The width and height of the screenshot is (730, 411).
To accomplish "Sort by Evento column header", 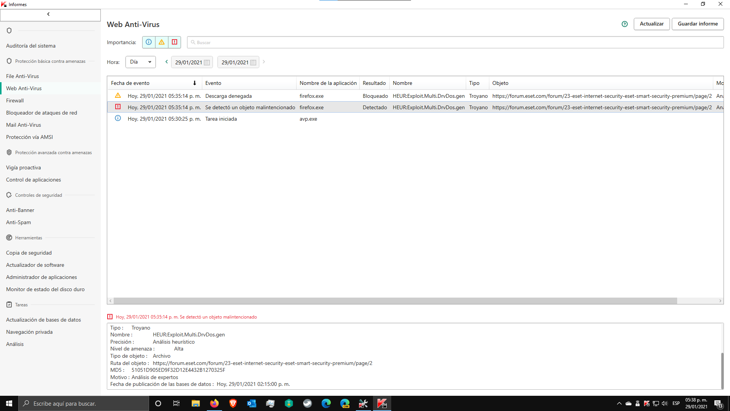I will [249, 83].
